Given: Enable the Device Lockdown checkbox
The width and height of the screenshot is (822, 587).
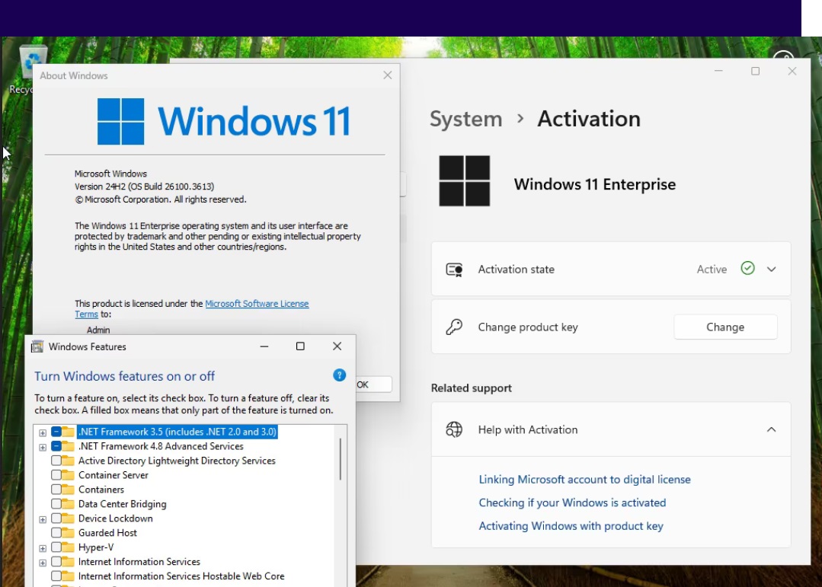Looking at the screenshot, I should [56, 518].
